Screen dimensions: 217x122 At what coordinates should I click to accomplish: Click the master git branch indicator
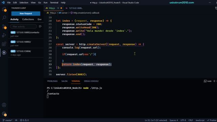tap(7, 120)
